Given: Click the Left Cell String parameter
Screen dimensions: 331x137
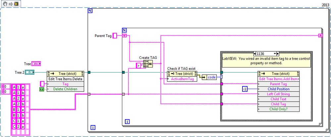Looking at the screenshot, I should click(278, 94).
